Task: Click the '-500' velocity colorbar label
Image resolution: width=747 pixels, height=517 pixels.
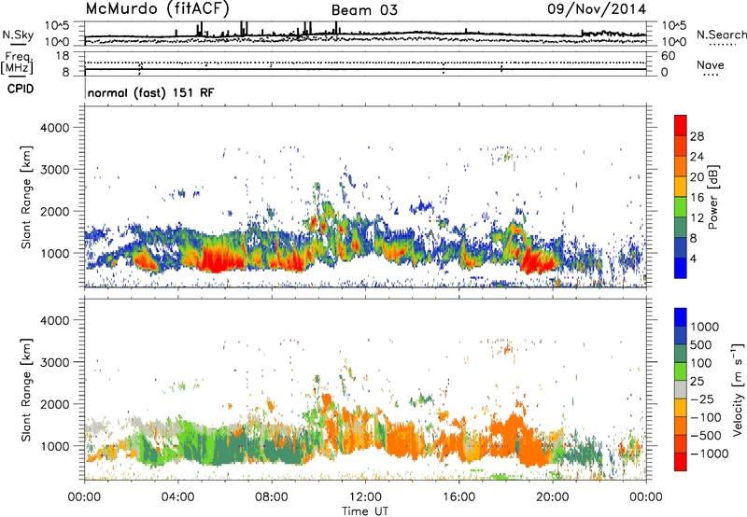Action: click(x=705, y=436)
